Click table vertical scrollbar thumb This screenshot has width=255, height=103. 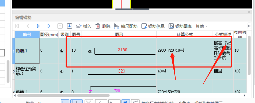(249, 55)
